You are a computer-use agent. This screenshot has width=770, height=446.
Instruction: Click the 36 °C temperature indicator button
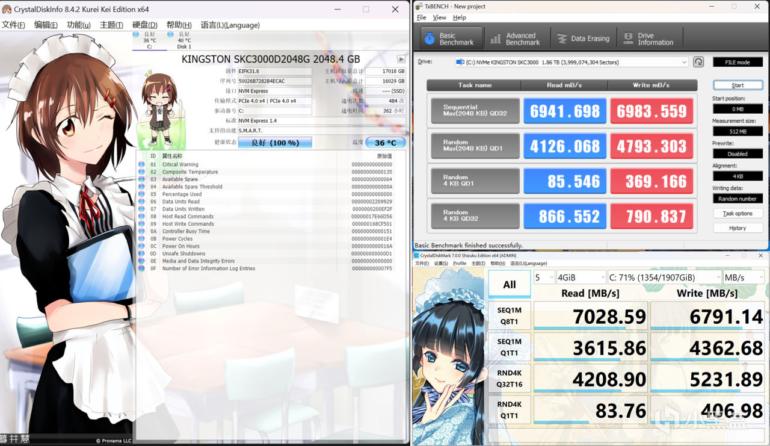pos(386,143)
